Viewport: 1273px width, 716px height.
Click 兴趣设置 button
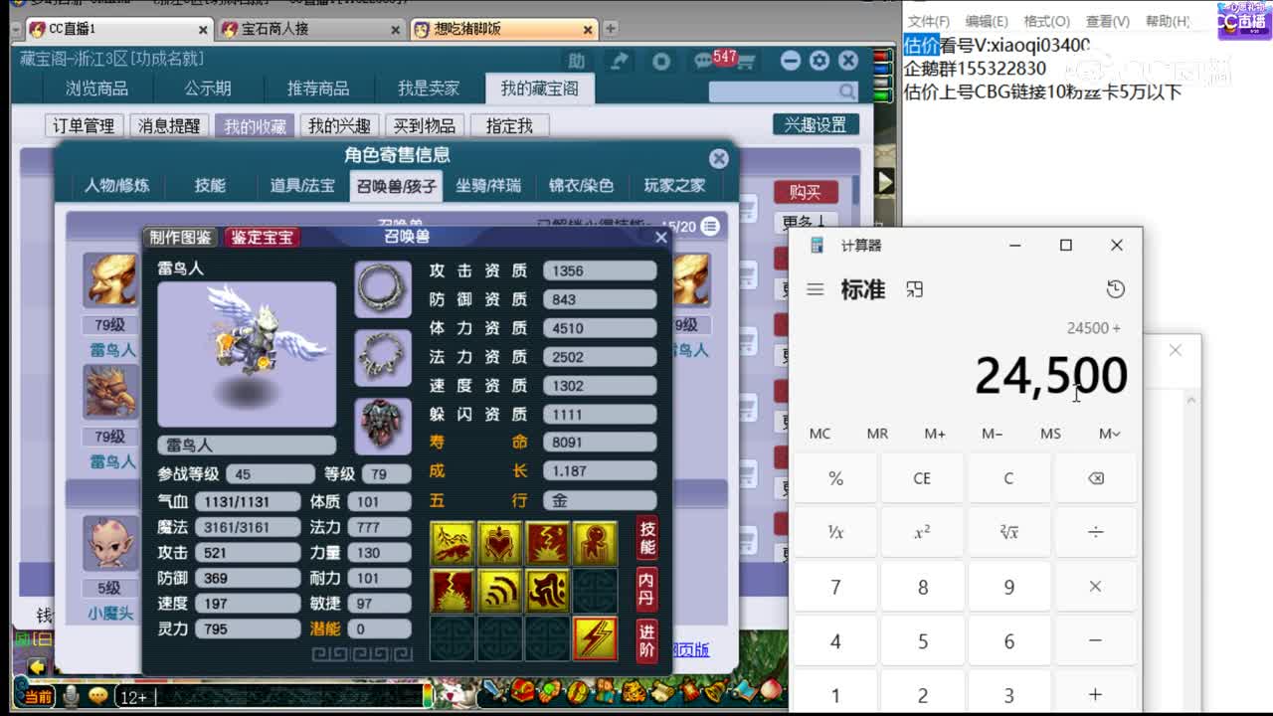coord(816,124)
